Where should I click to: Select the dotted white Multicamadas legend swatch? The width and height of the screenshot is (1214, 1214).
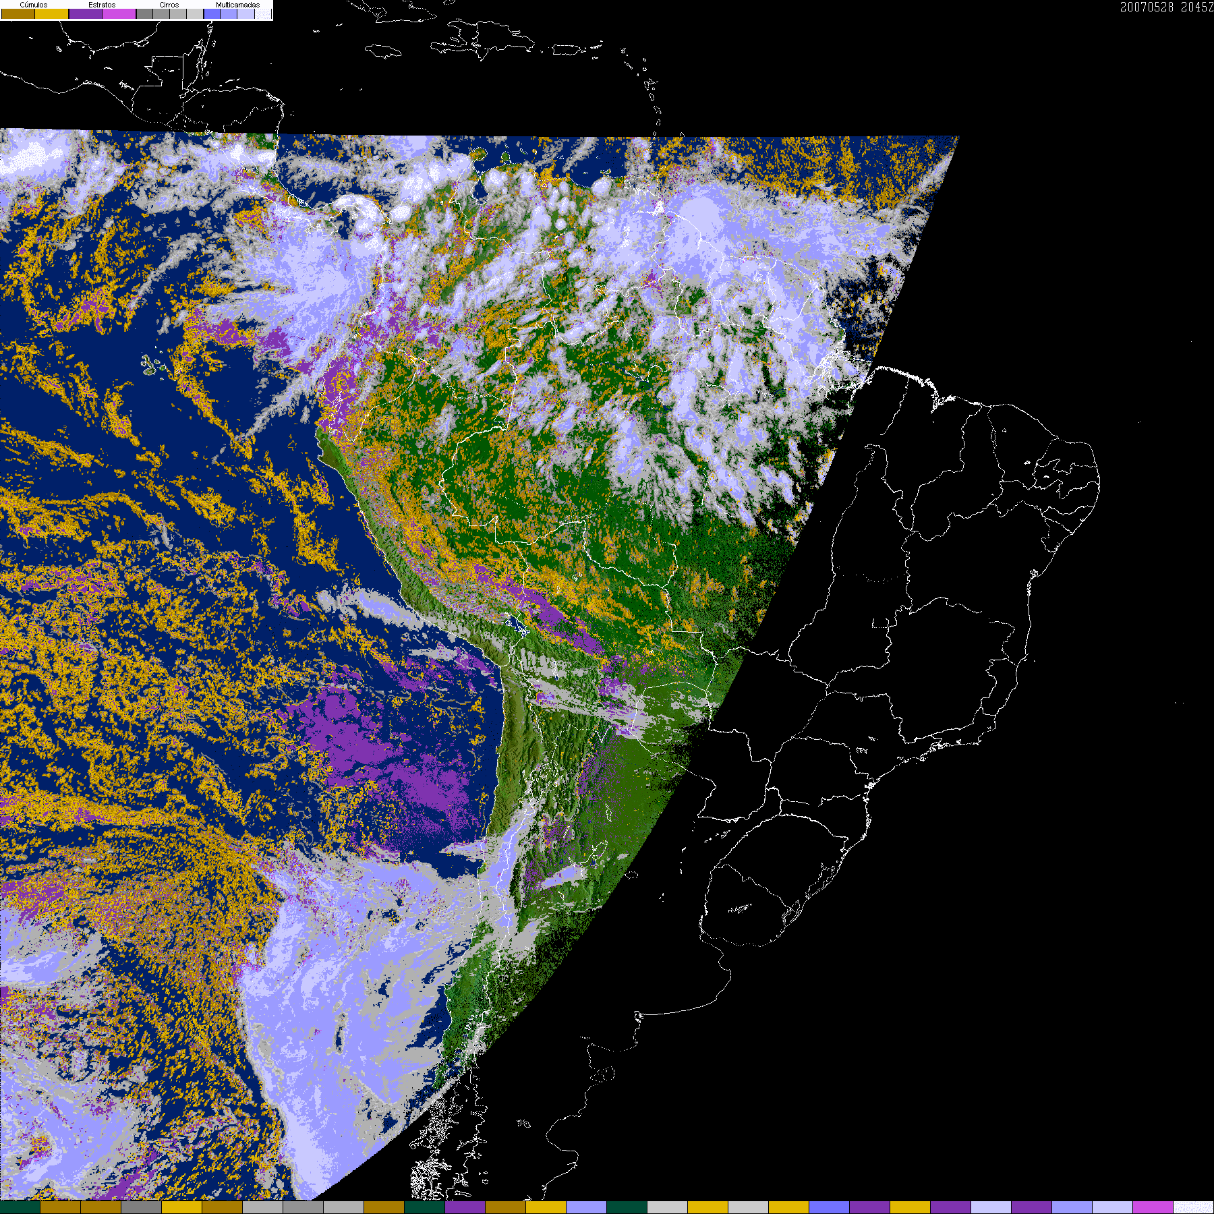coord(263,13)
